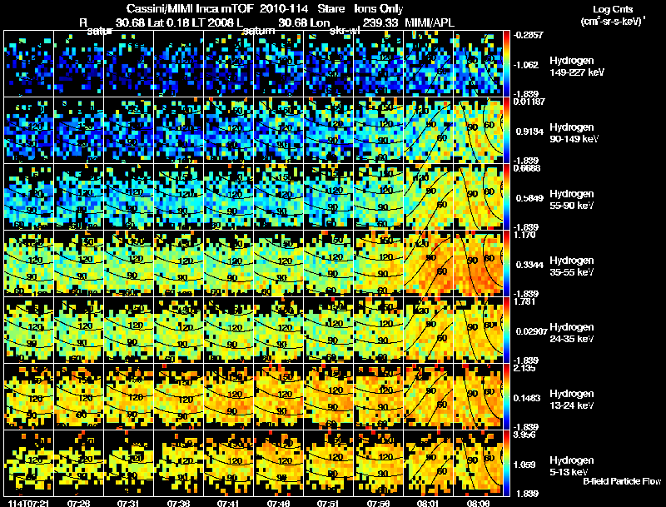Click the 1.170 color scale value
666x507 pixels.
524,236
